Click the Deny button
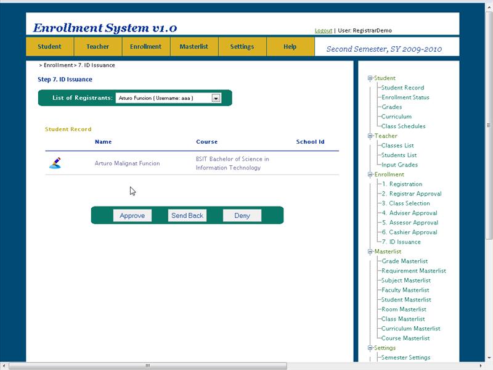The height and width of the screenshot is (370, 493). [242, 215]
